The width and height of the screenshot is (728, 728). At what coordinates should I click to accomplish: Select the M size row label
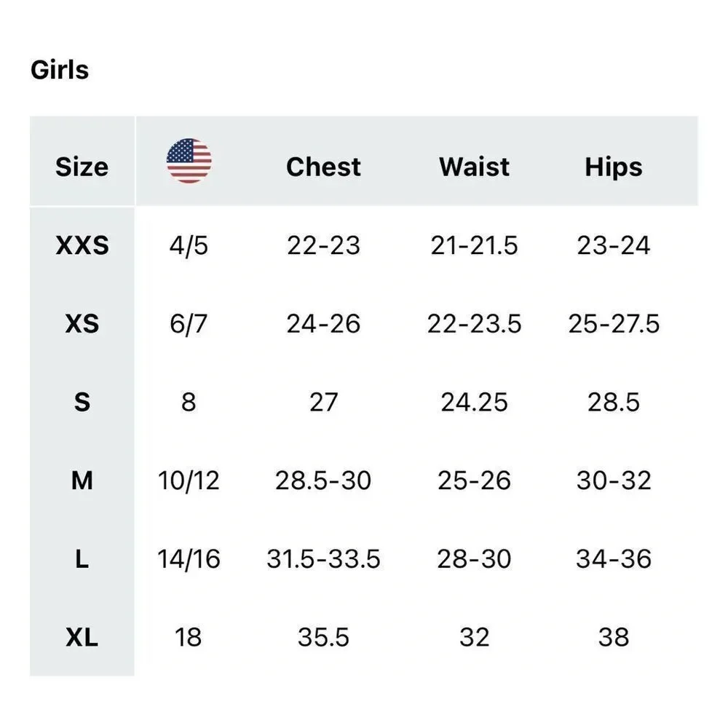click(82, 480)
